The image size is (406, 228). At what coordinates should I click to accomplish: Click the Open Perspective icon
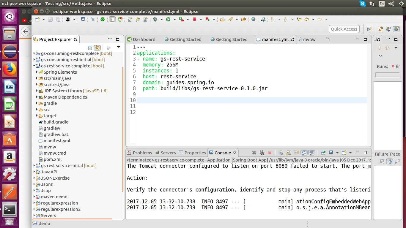click(x=369, y=29)
